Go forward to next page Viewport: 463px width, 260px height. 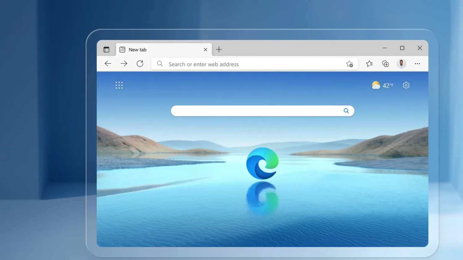(x=124, y=64)
